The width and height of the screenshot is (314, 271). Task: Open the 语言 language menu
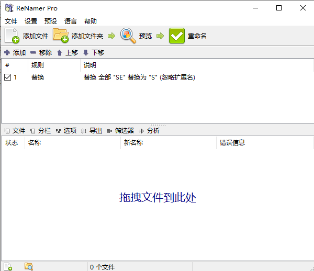tap(71, 21)
